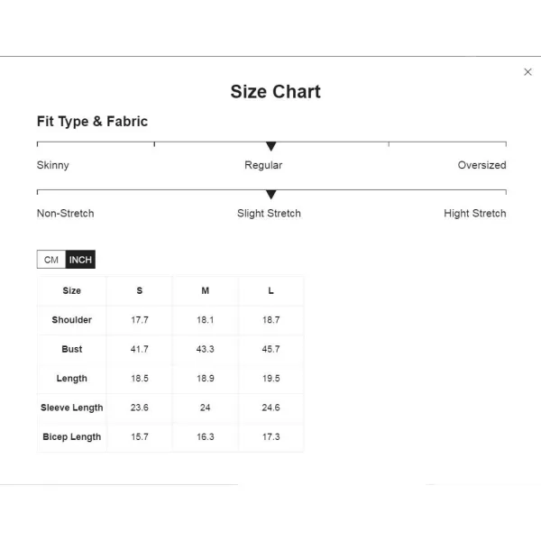Switch measurements to CM

51,260
